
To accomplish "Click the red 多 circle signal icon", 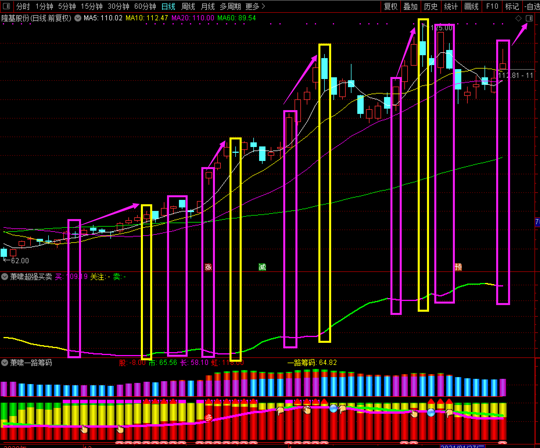I will (208, 418).
